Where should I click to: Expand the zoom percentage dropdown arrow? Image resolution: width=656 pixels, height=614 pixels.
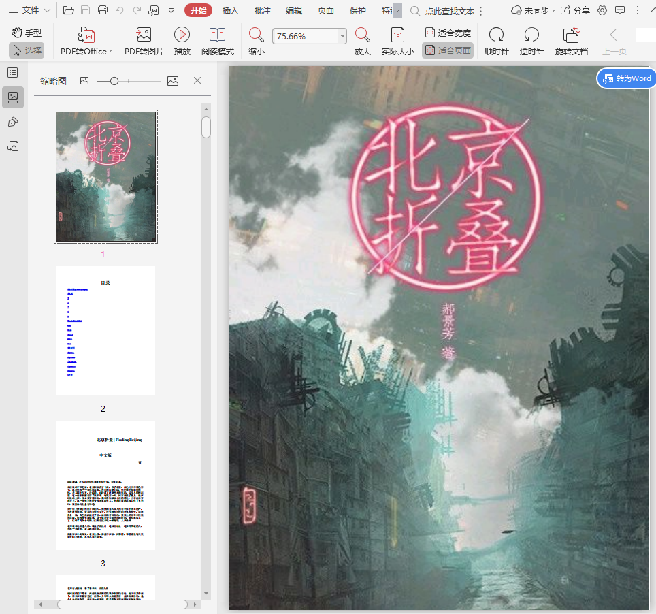tap(343, 36)
